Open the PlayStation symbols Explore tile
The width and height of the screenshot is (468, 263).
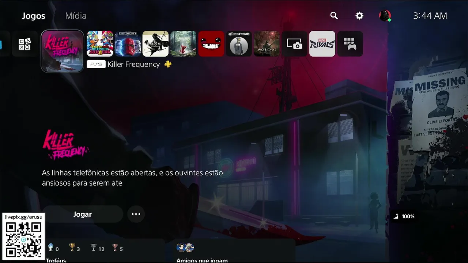25,44
